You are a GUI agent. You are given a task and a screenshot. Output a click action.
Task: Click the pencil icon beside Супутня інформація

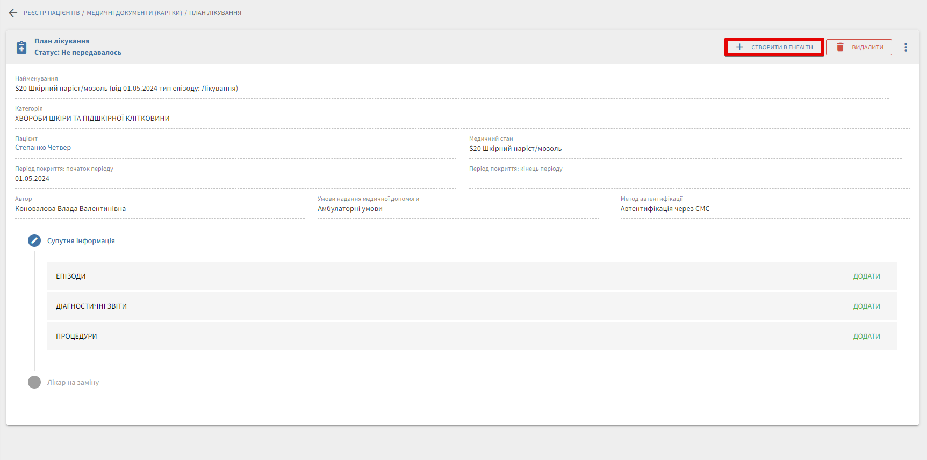tap(34, 240)
